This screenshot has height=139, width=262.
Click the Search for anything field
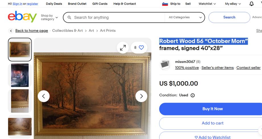tap(117, 17)
